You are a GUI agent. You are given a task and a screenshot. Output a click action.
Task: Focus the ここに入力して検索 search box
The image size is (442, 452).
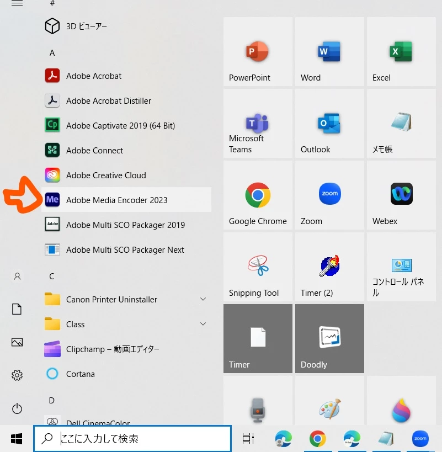pyautogui.click(x=132, y=438)
